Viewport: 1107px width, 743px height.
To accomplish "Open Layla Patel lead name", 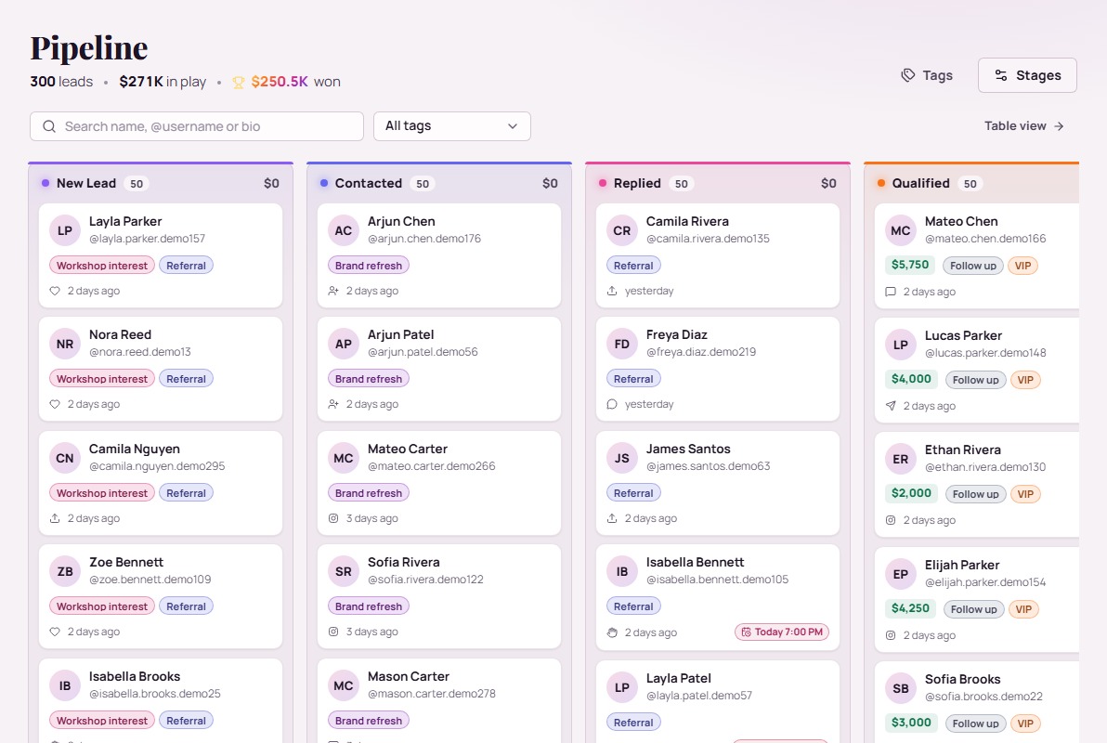I will 679,678.
